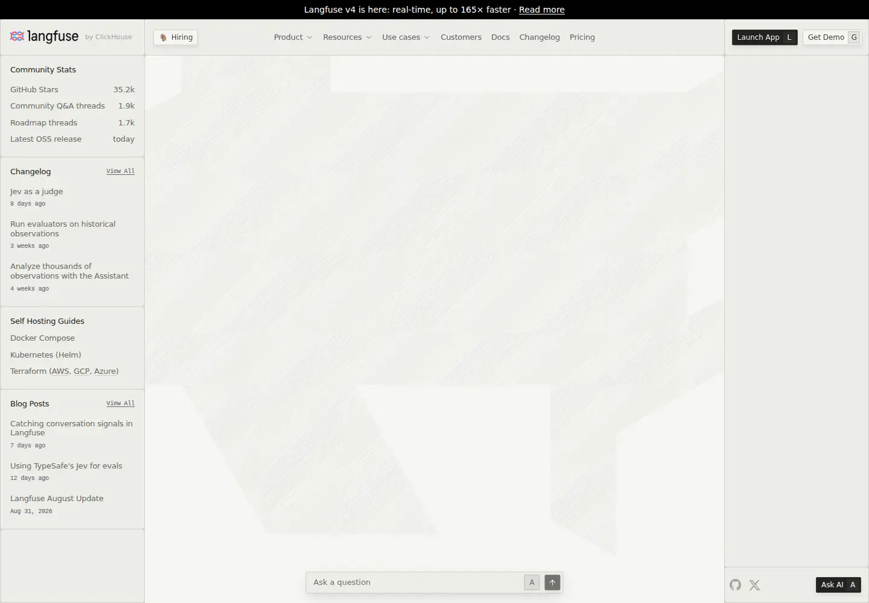Open Docker Compose self hosting guide

[42, 338]
